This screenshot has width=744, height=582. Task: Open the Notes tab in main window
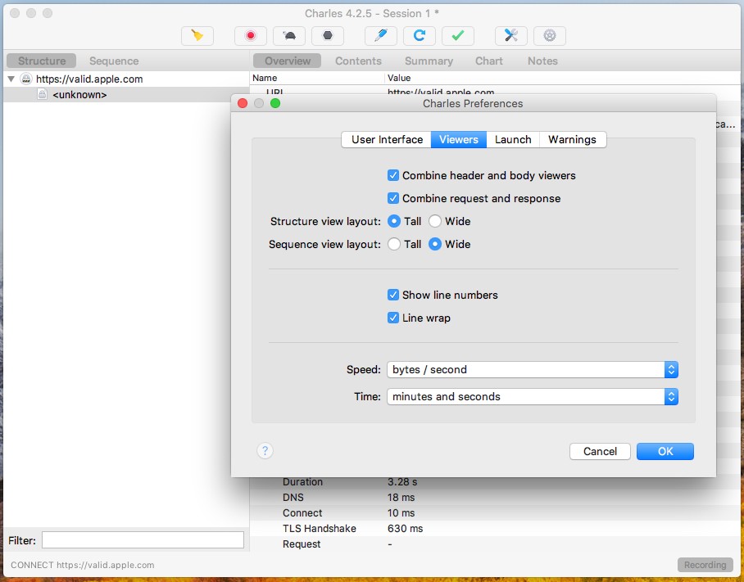(542, 61)
